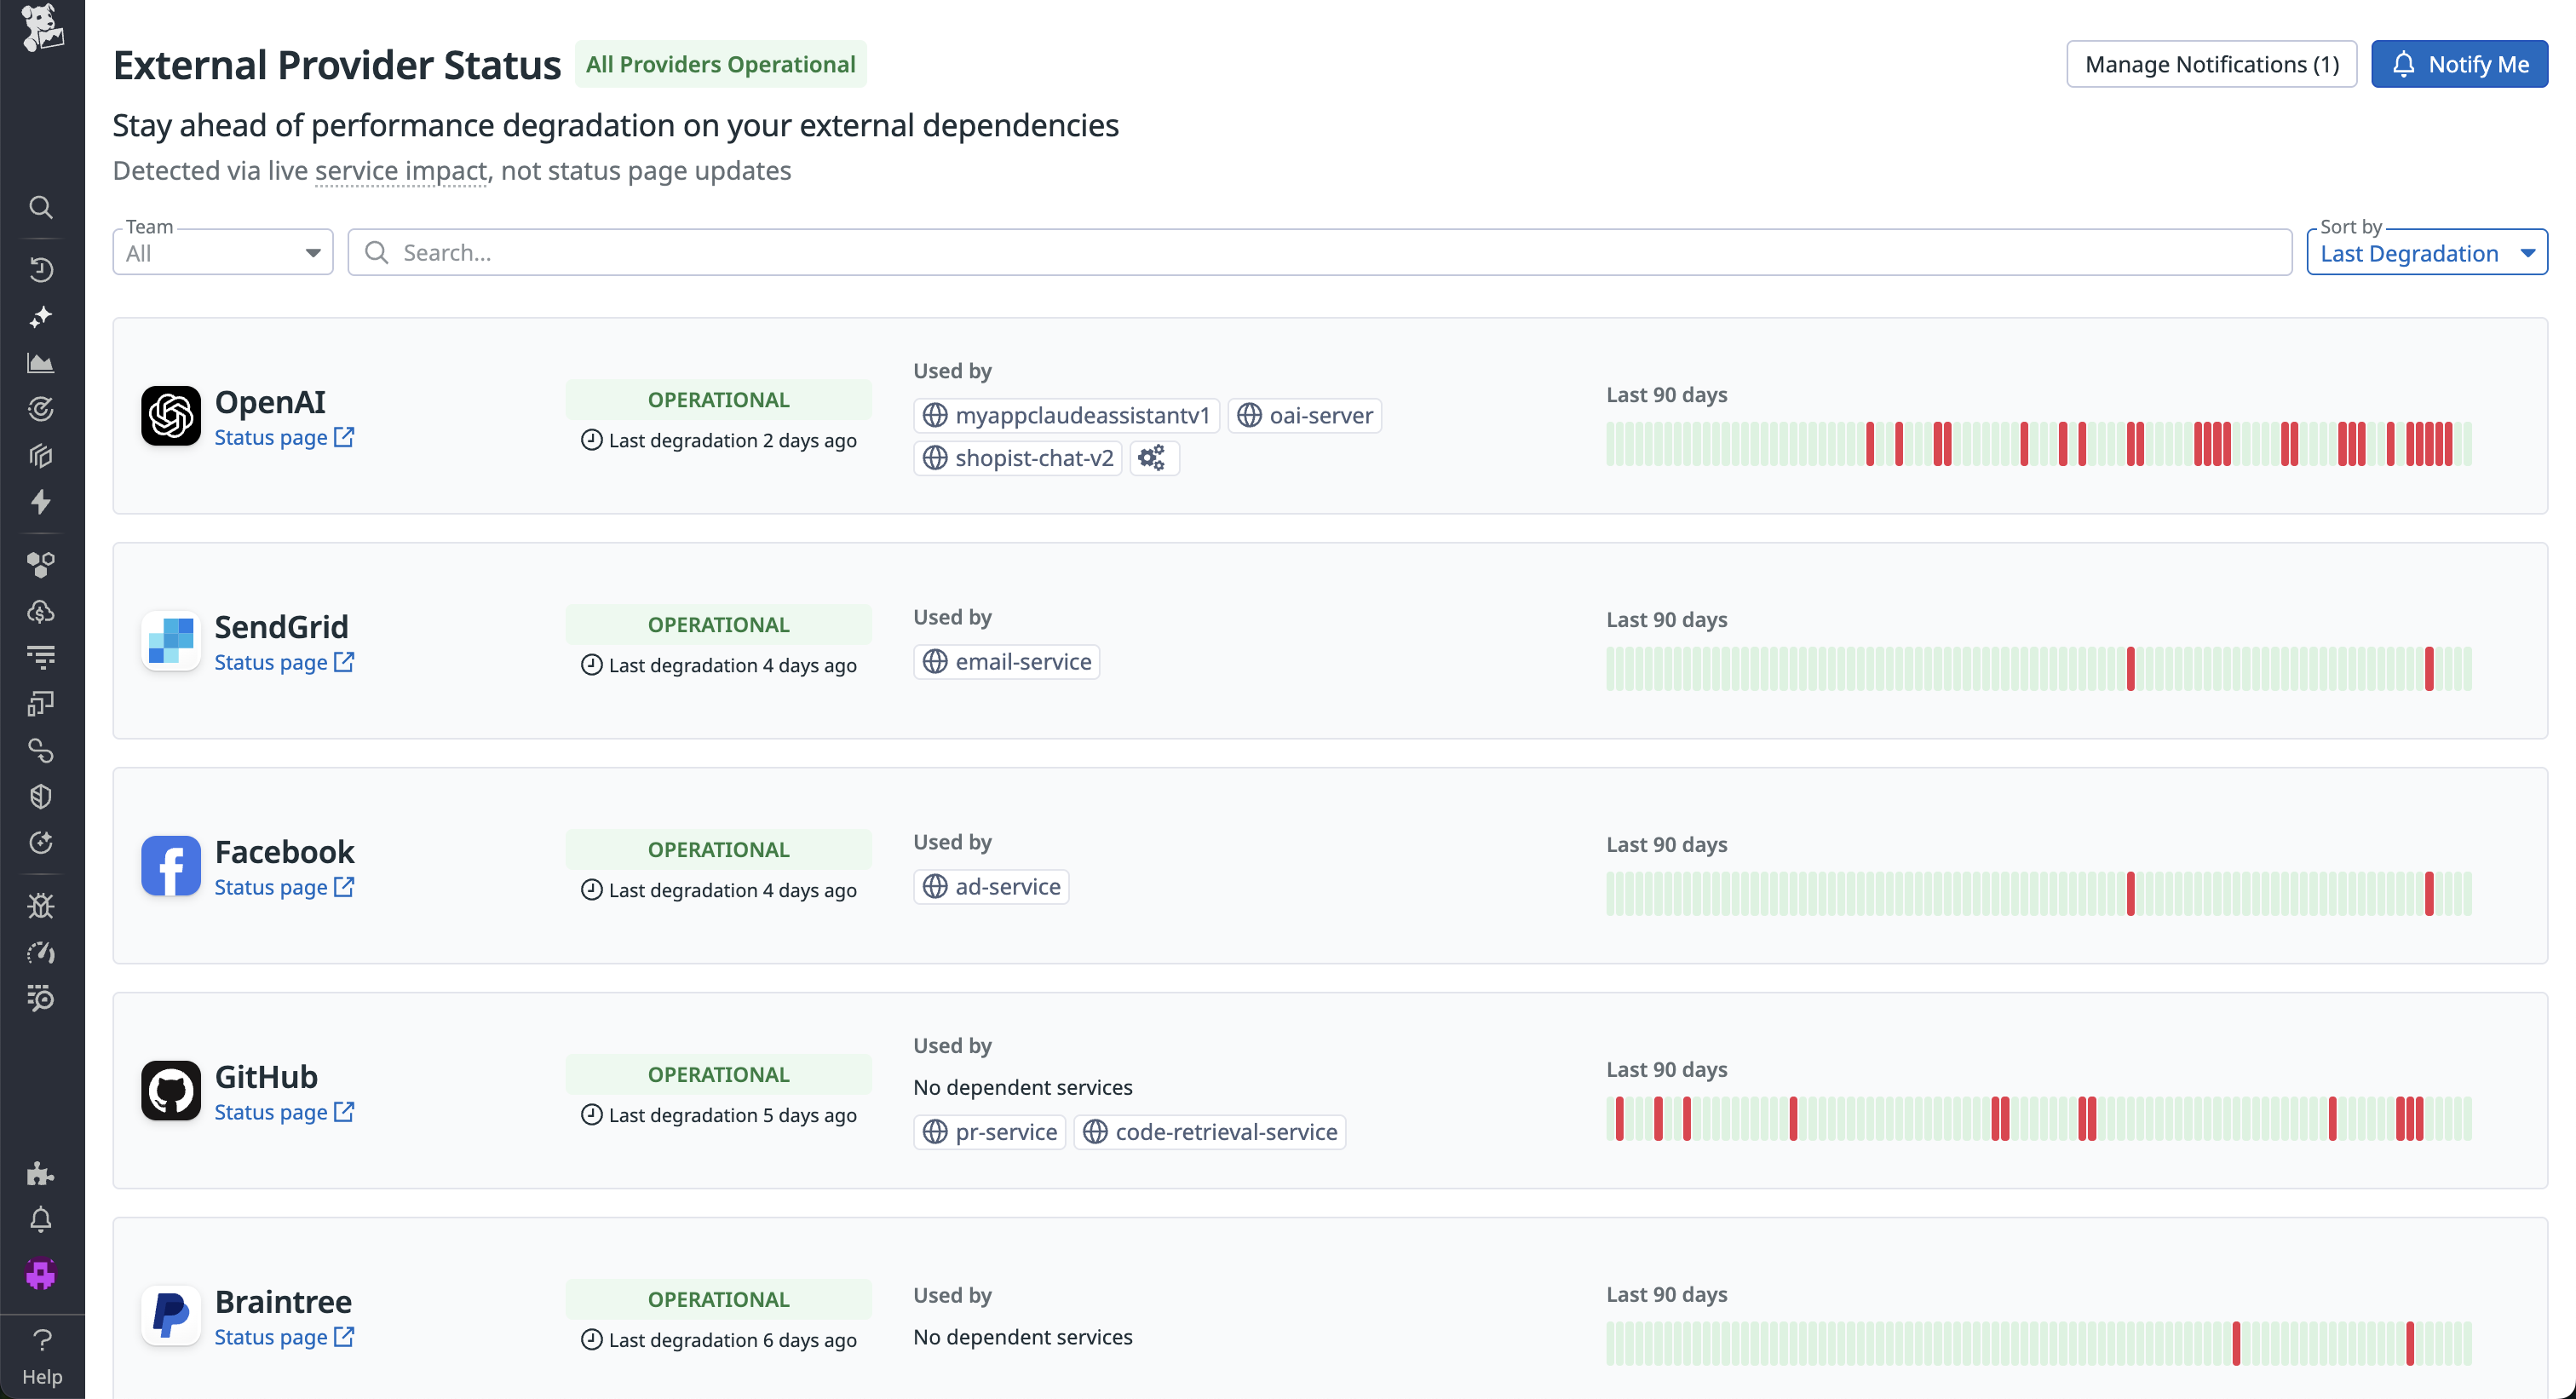Image resolution: width=2576 pixels, height=1399 pixels.
Task: Open the recent history icon in the sidebar
Action: tap(41, 269)
